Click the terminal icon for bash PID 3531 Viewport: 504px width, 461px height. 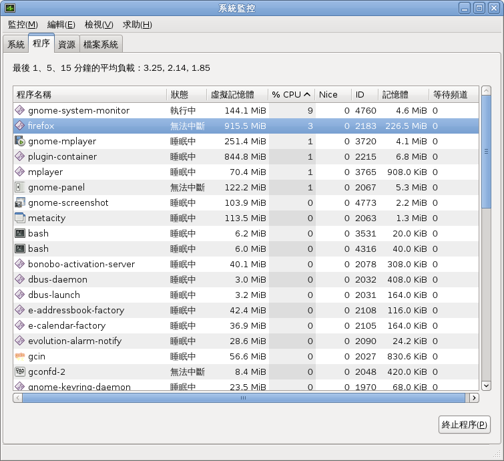pyautogui.click(x=20, y=233)
